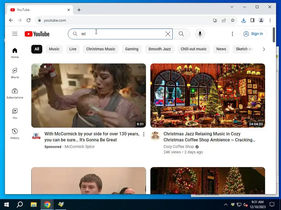Click the bee app in taskbar
The image size is (281, 210).
point(61,205)
